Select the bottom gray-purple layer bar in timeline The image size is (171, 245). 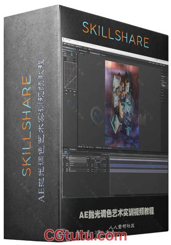pyautogui.click(x=139, y=171)
